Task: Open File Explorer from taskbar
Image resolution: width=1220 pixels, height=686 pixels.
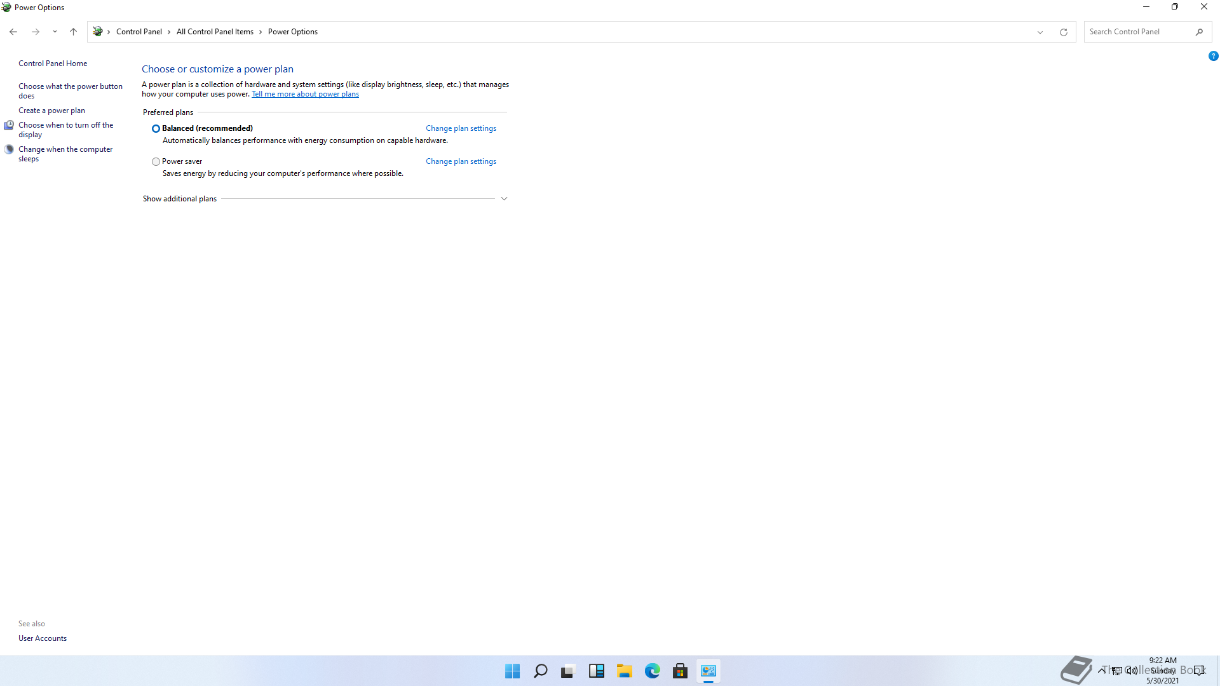Action: (x=624, y=671)
